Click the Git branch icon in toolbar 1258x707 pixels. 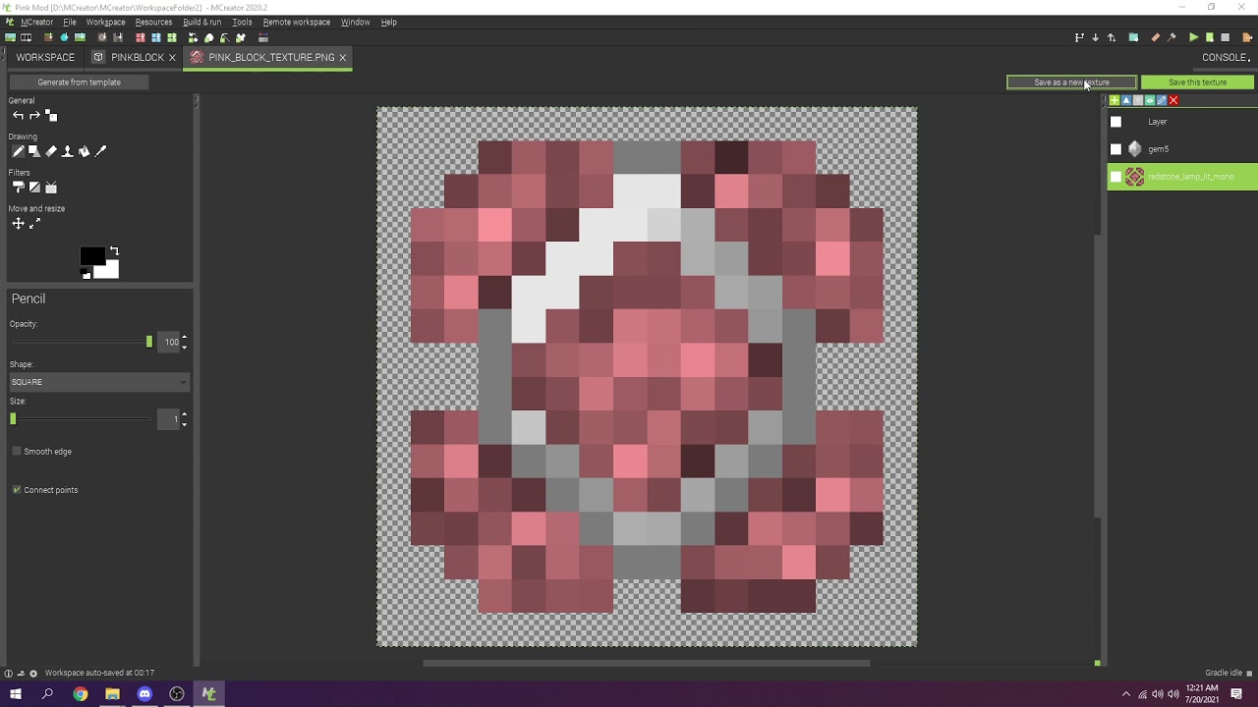coord(1079,37)
